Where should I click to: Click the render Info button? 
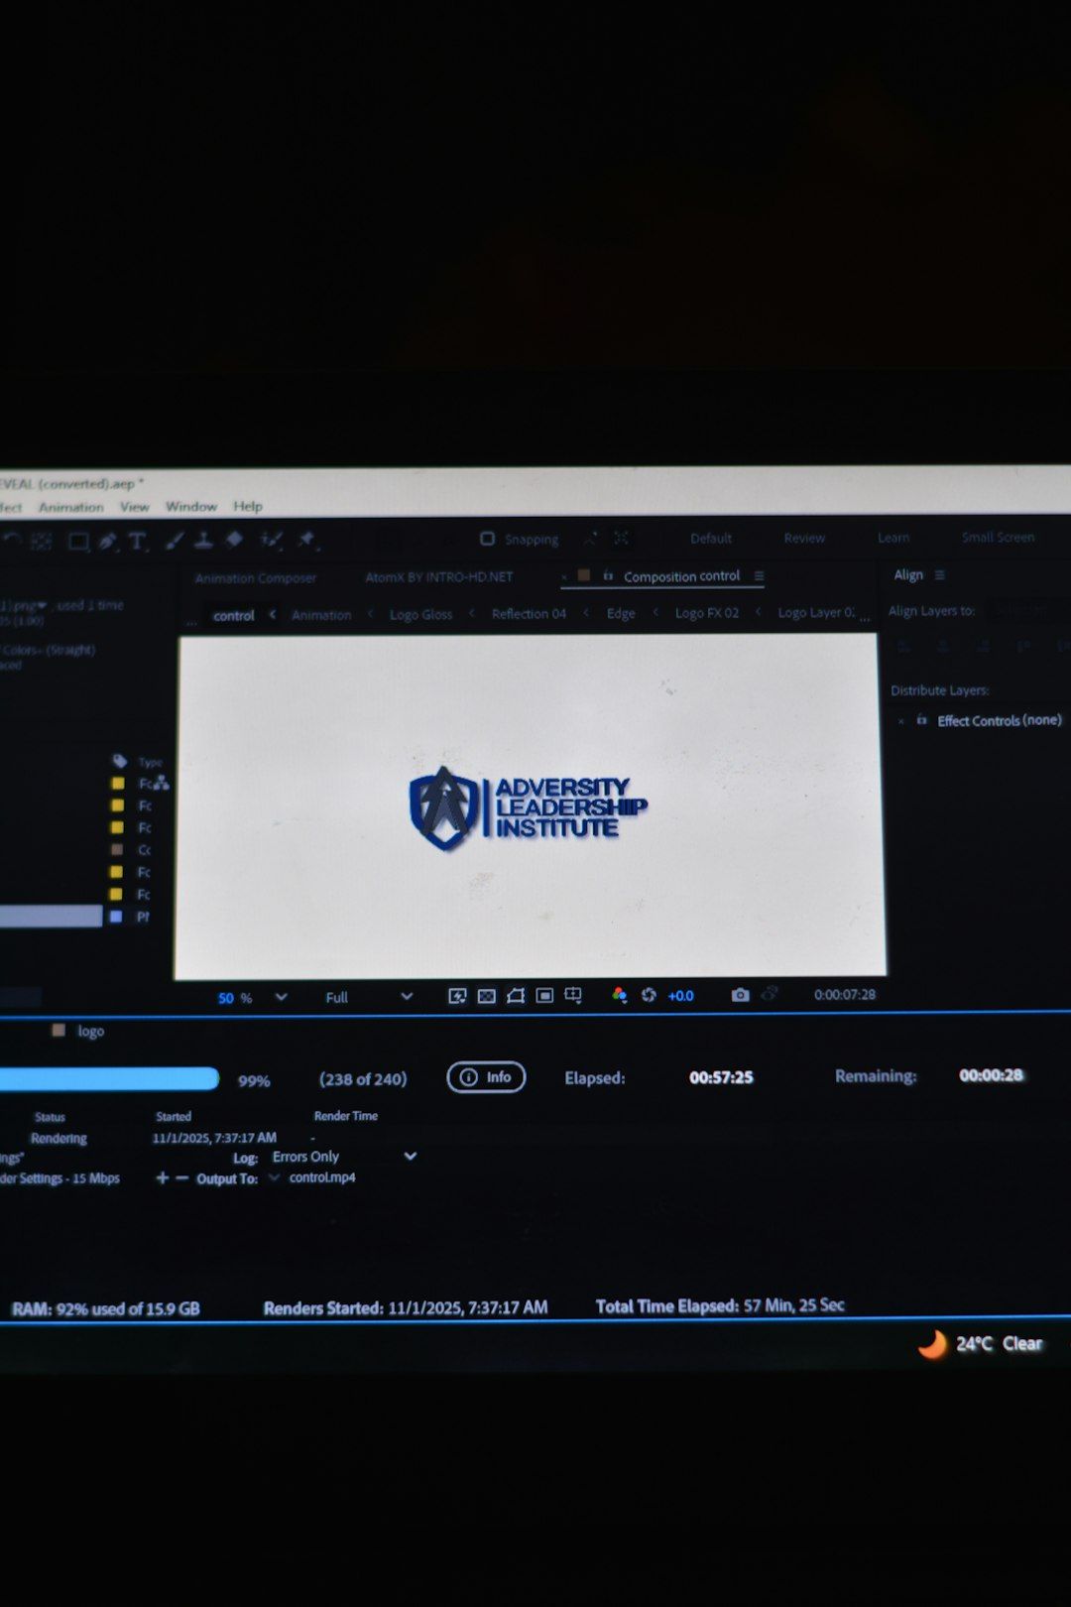(x=486, y=1077)
